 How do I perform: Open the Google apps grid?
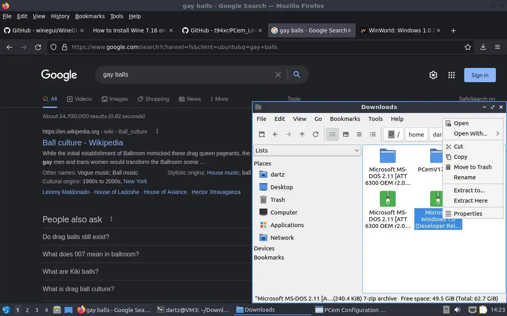452,75
